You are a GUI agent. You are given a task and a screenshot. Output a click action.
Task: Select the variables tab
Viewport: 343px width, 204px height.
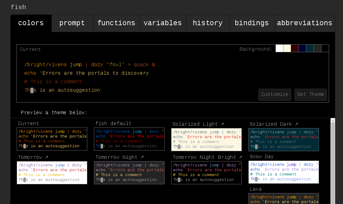coord(163,23)
